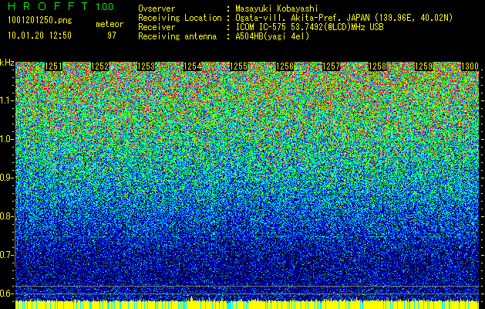Click the 1255 time marker
485x309 pixels.
point(239,66)
